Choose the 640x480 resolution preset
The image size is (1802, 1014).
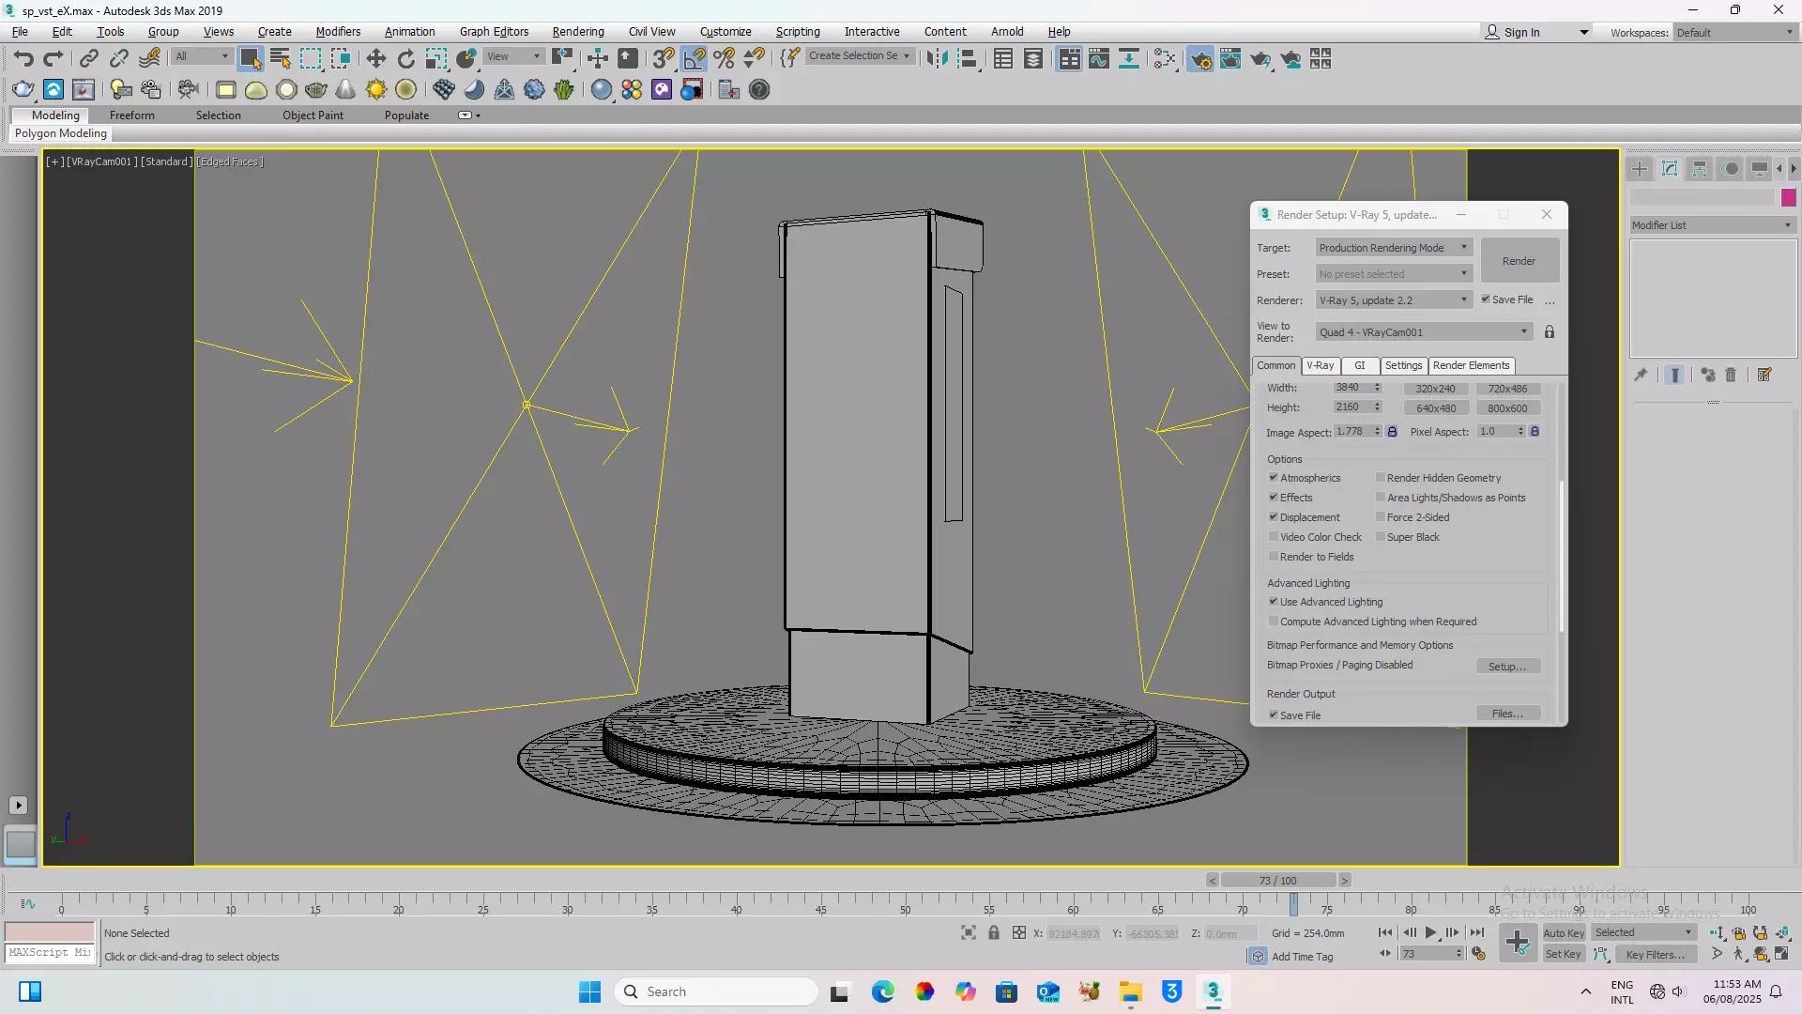pos(1435,408)
